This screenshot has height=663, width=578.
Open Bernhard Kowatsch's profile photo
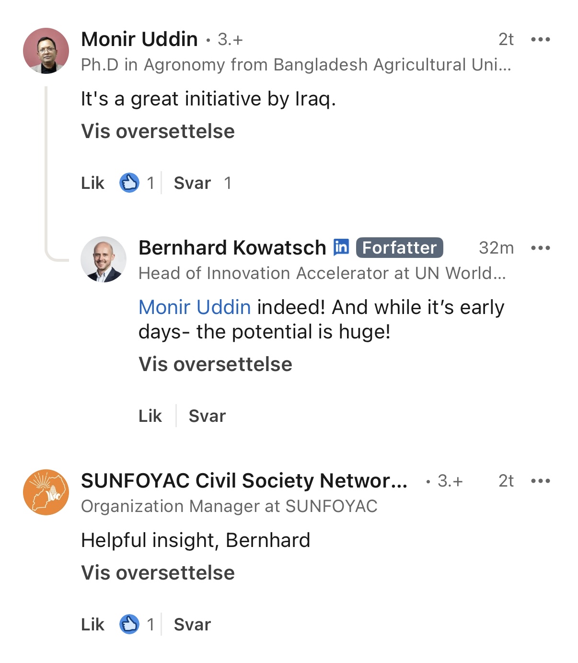click(104, 259)
